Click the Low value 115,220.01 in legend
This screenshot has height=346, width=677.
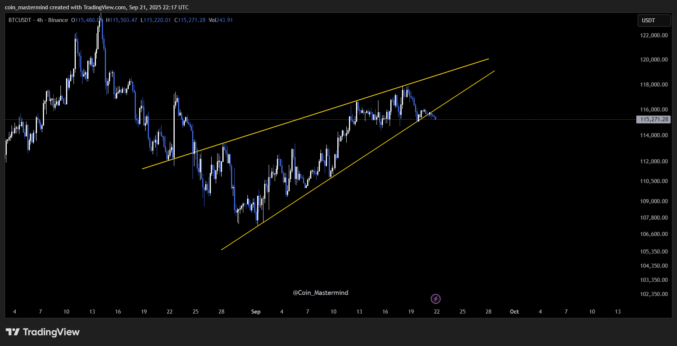tap(157, 20)
